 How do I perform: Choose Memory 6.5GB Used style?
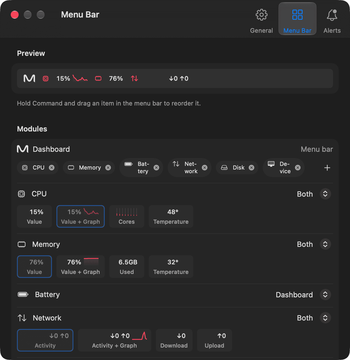[127, 267]
